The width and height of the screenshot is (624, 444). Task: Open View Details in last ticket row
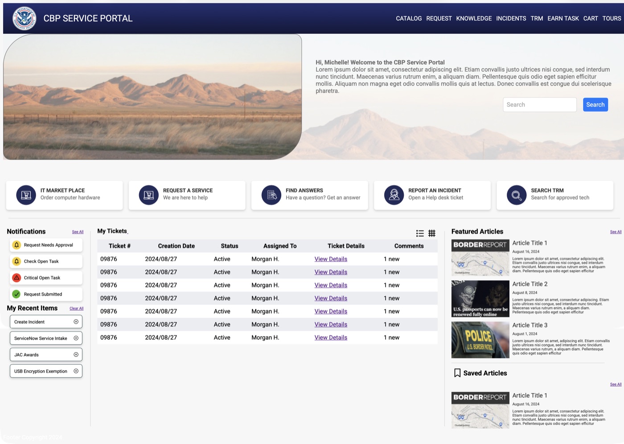pyautogui.click(x=331, y=337)
